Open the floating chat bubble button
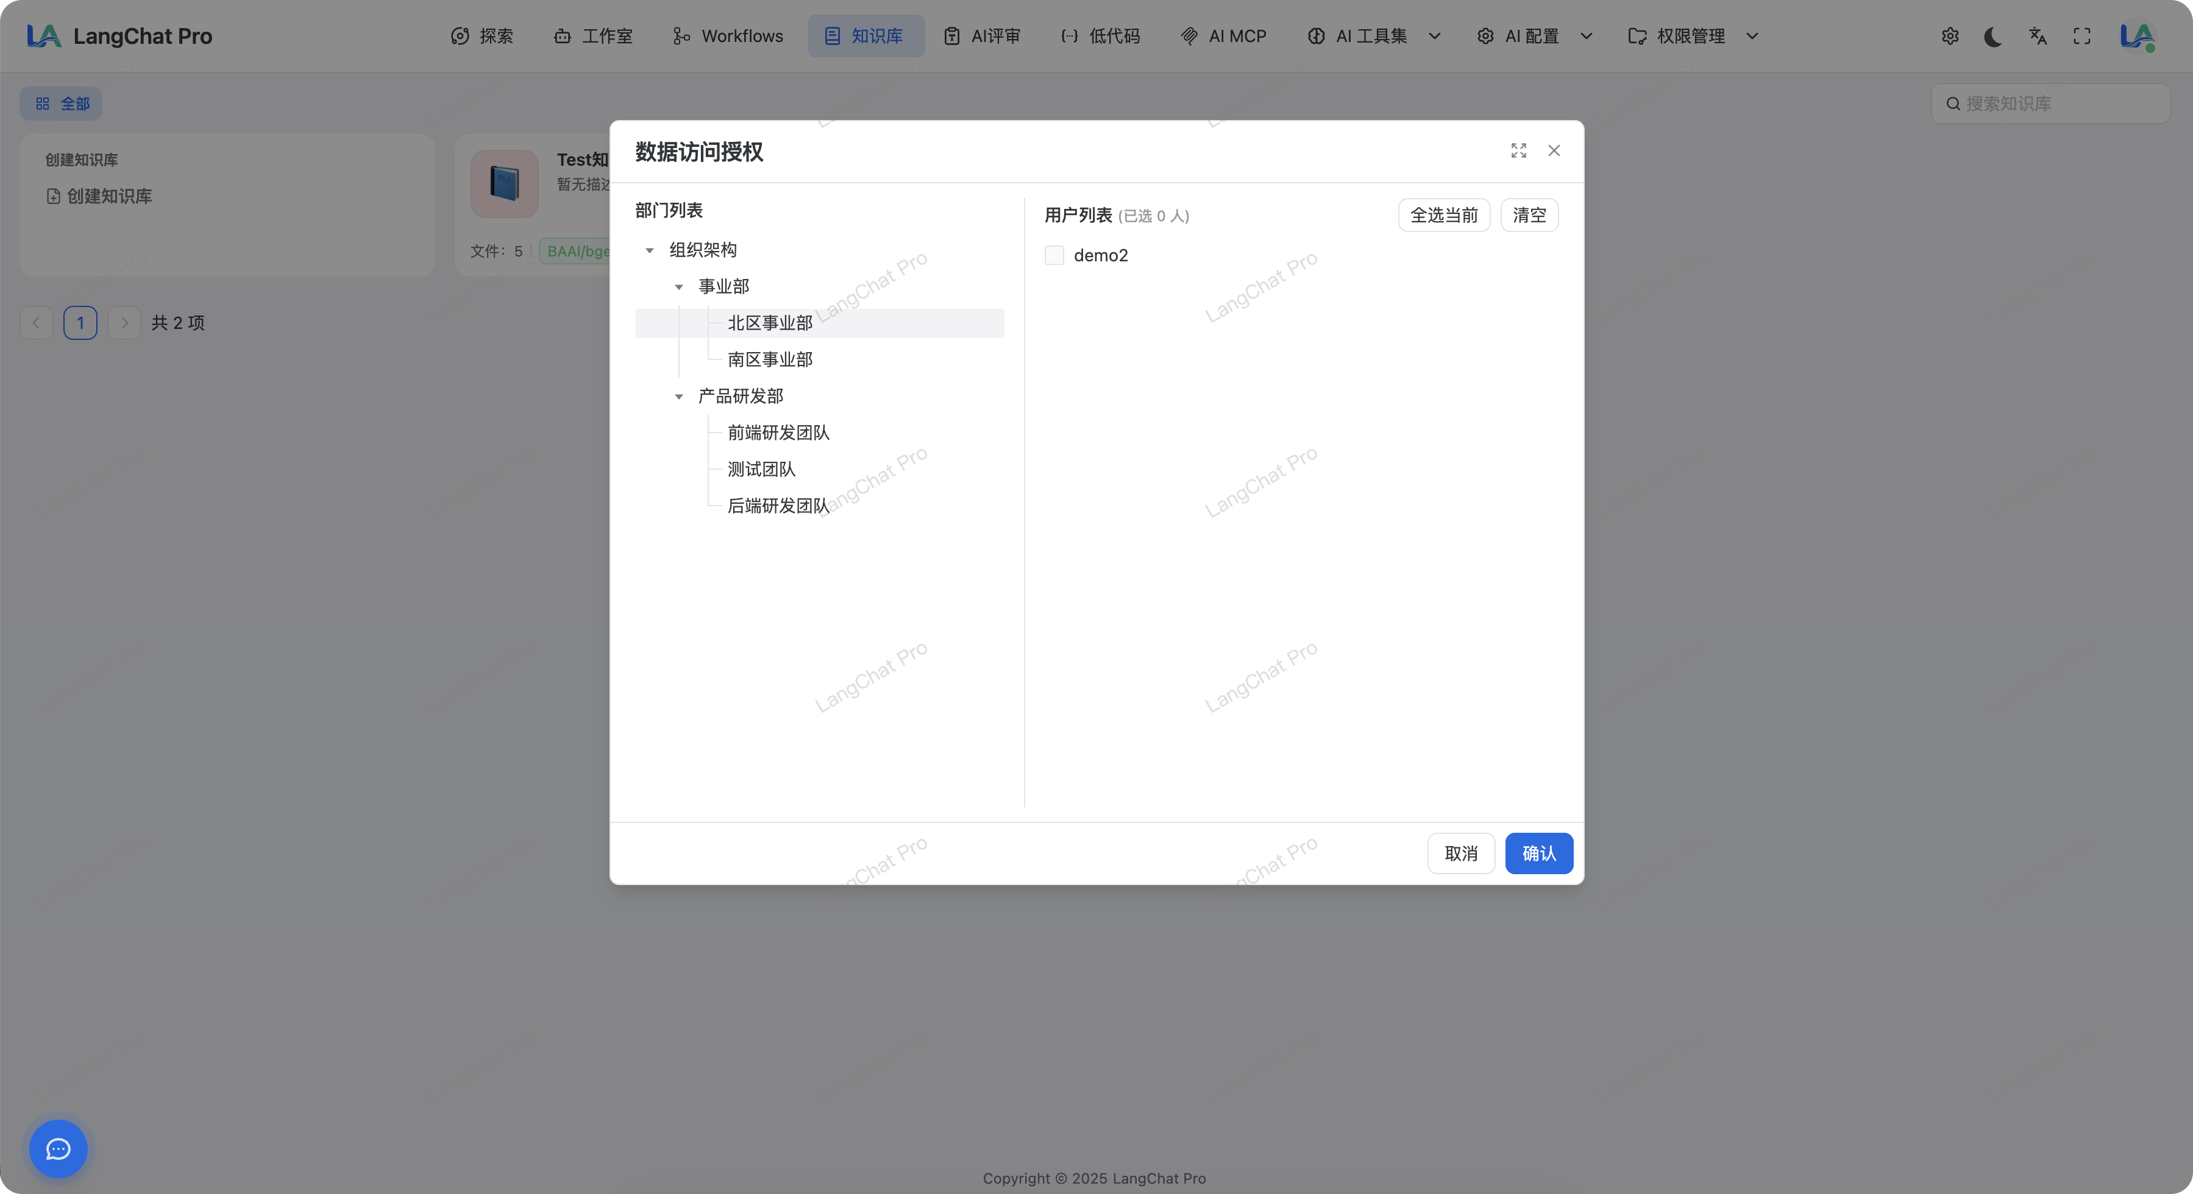 tap(58, 1149)
